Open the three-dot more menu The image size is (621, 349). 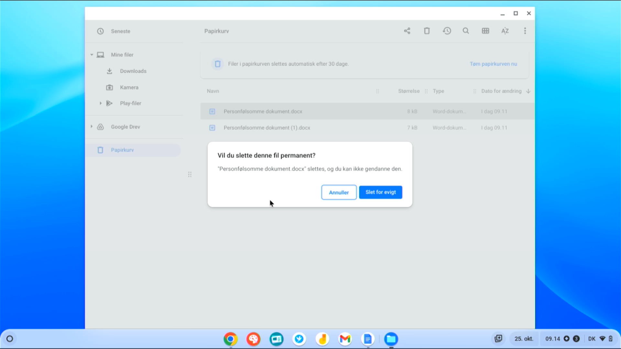click(525, 31)
